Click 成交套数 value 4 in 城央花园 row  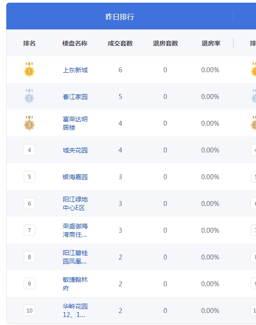[120, 150]
